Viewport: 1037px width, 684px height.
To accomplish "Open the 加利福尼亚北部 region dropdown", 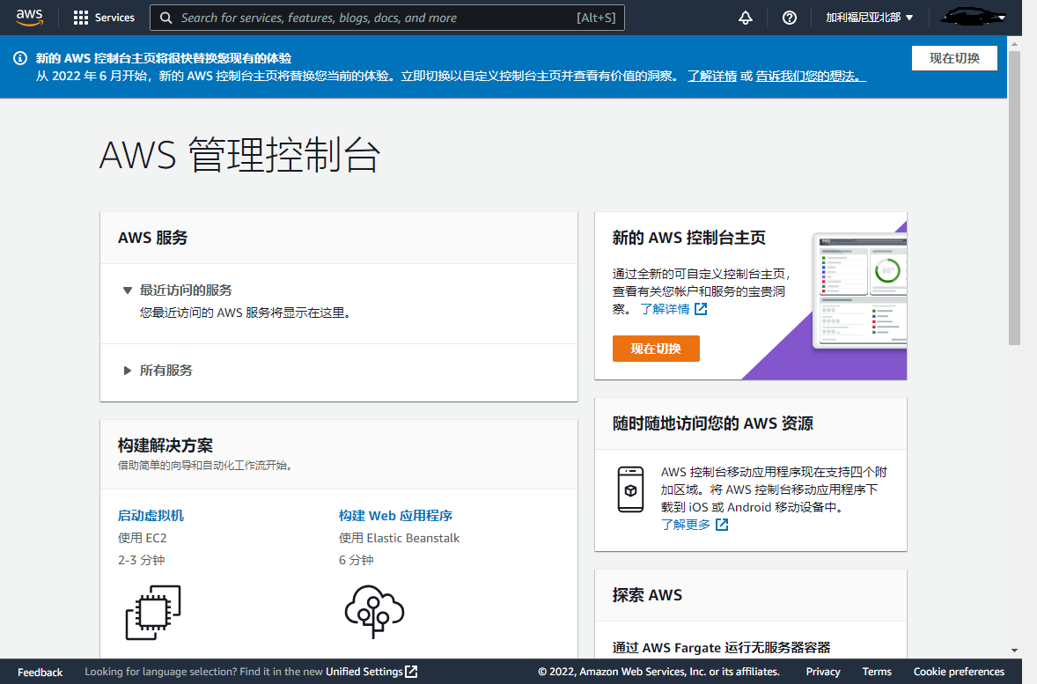I will 869,18.
